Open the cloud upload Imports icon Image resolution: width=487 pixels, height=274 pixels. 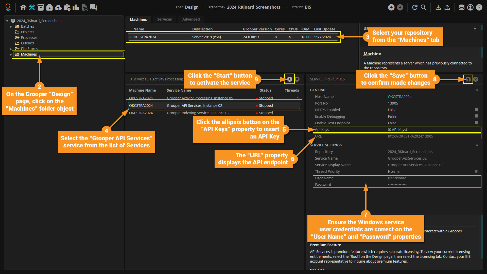coord(58,7)
